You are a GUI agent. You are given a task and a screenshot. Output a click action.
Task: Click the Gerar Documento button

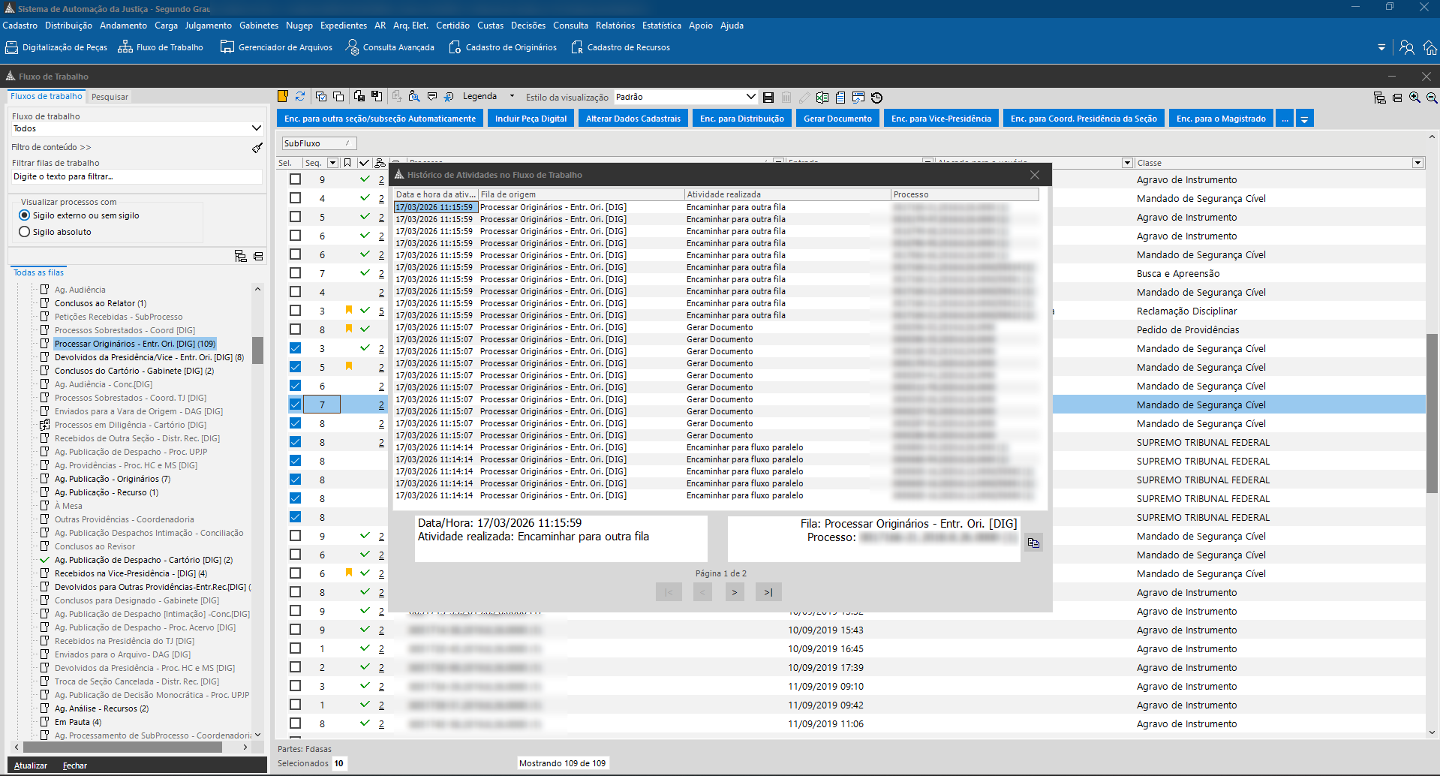pyautogui.click(x=837, y=119)
